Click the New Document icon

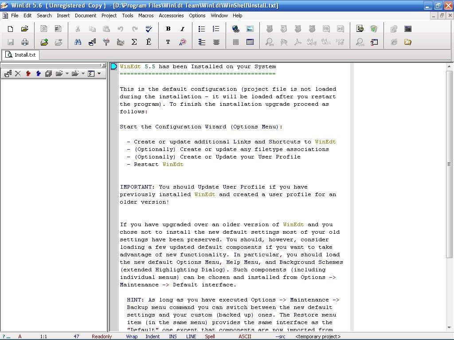[x=11, y=29]
